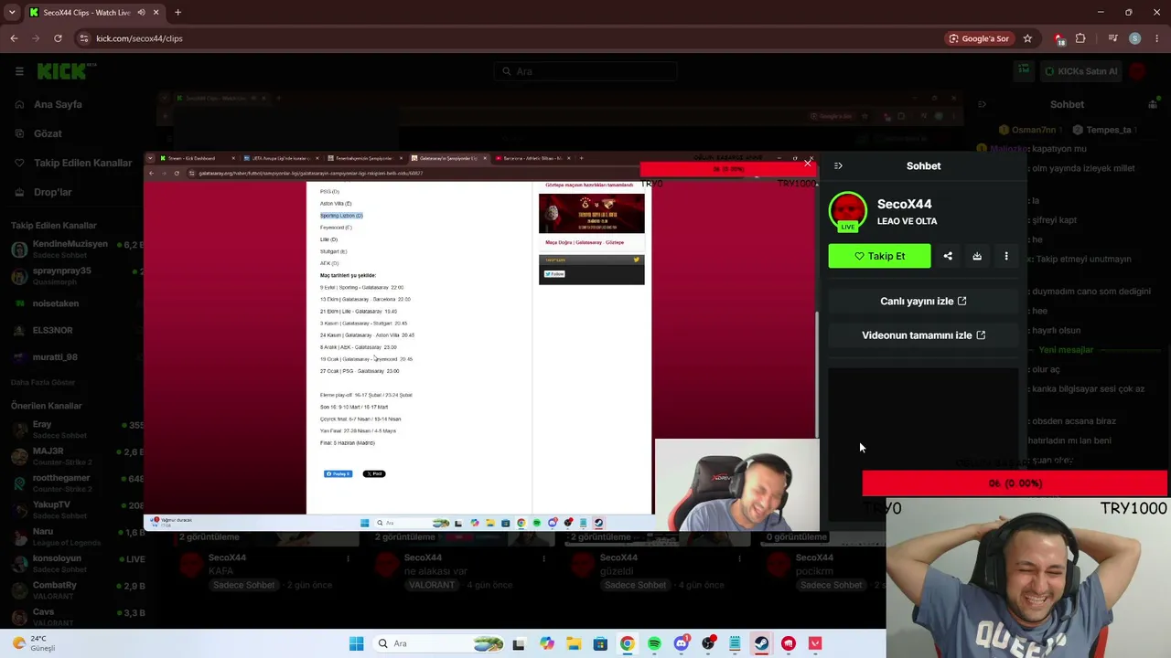Open the Chrome extensions puzzle icon
Viewport: 1171px width, 658px height.
pos(1080,38)
